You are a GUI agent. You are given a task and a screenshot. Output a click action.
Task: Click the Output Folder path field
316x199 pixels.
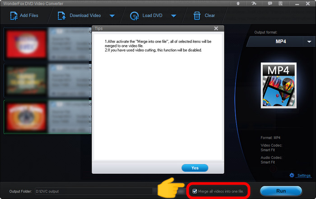[x=94, y=191]
